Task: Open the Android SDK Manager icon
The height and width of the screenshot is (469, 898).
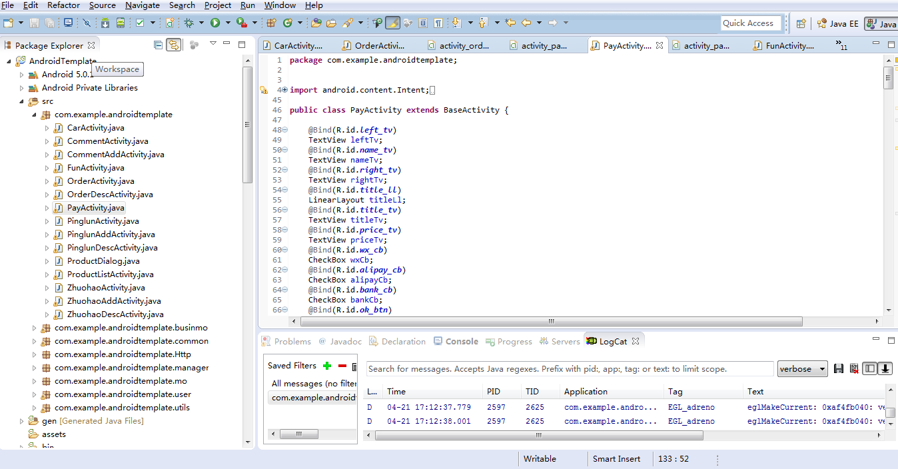Action: point(105,23)
